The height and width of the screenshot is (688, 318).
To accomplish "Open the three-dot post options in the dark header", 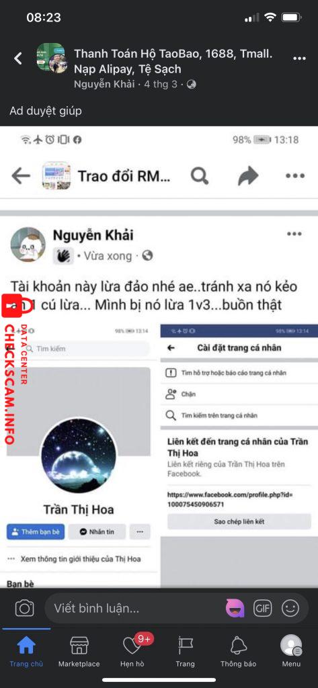I will coord(300,58).
